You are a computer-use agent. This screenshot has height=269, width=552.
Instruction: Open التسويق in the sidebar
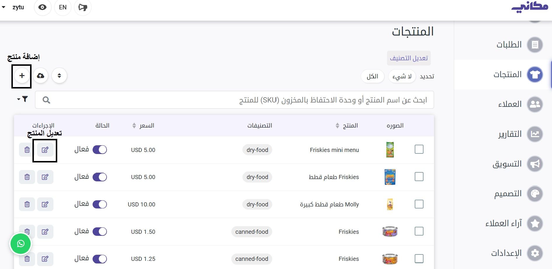[503, 164]
